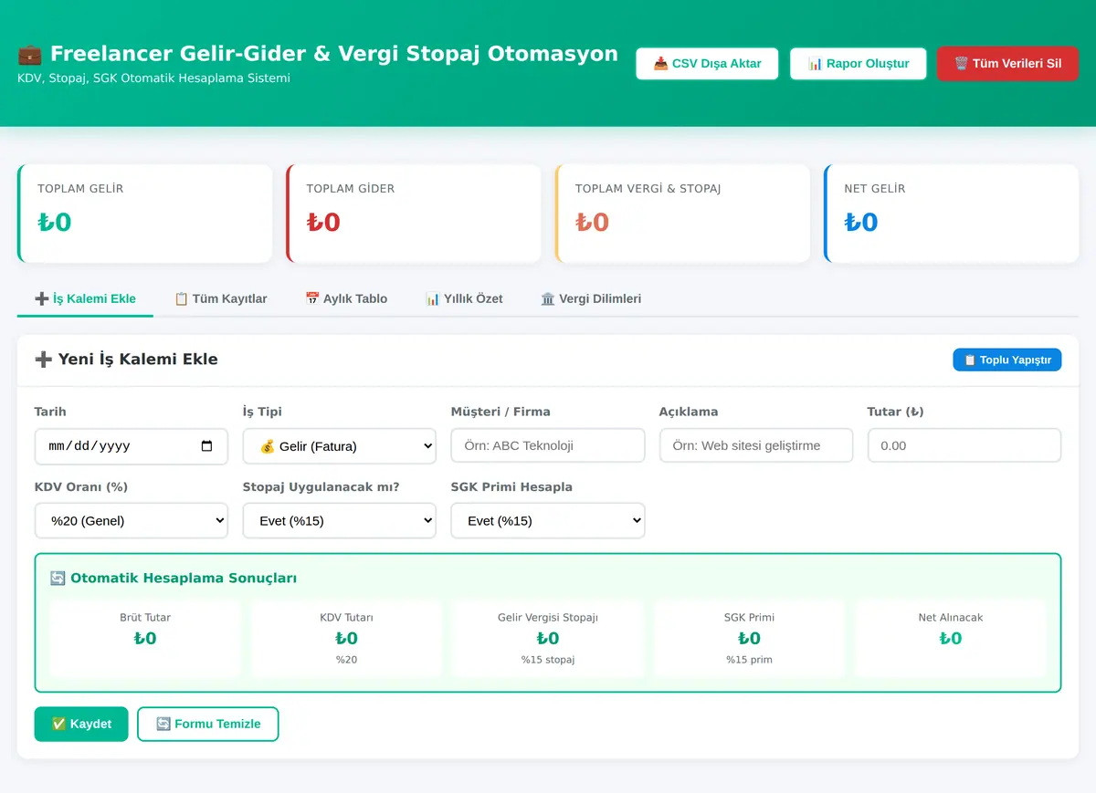
Task: Click the NET GELİR summary card
Action: click(951, 214)
